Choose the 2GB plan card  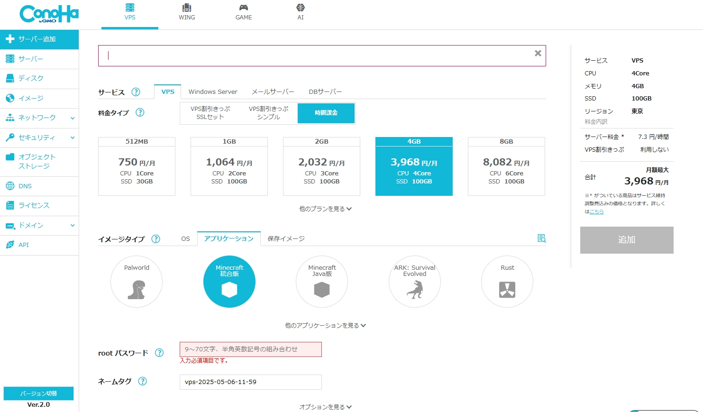coord(321,166)
